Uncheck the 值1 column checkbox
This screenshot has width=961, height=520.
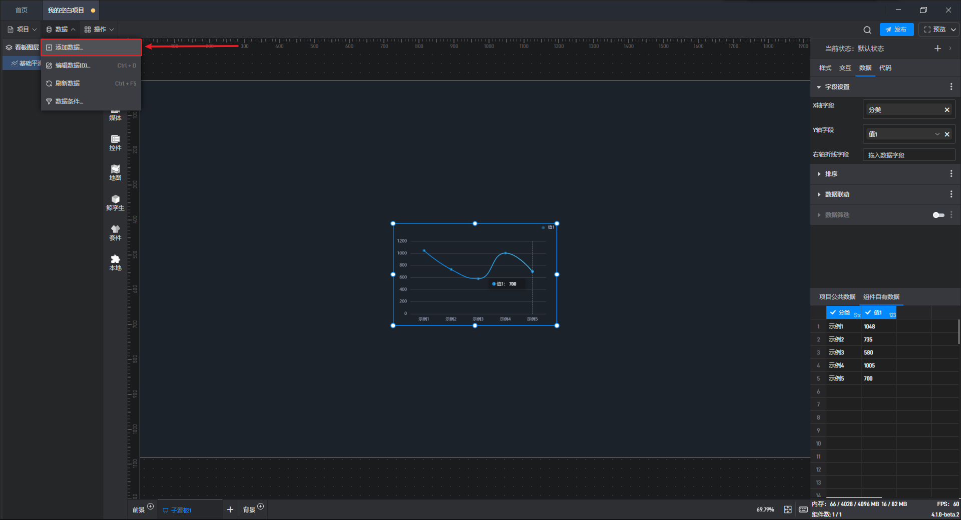coord(868,312)
